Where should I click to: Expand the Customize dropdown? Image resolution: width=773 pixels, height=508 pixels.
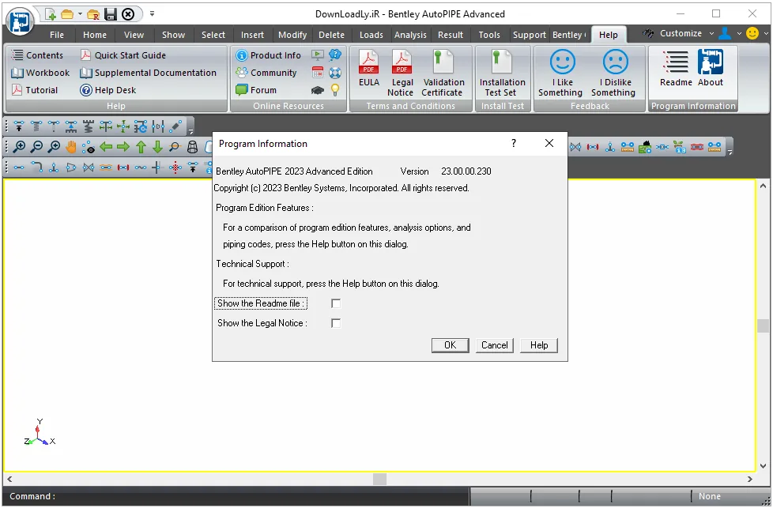tap(711, 33)
